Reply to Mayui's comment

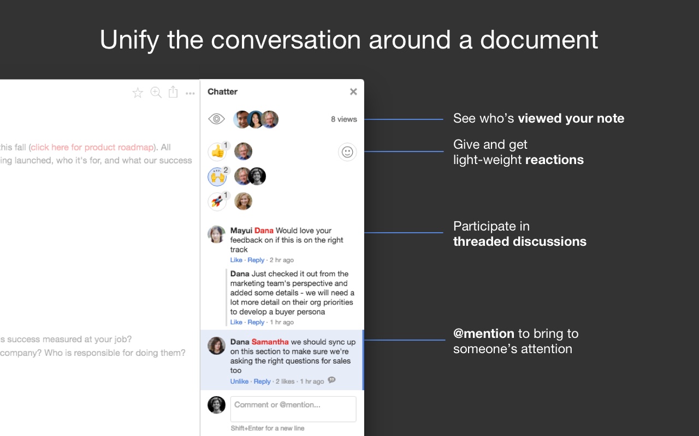click(x=256, y=260)
